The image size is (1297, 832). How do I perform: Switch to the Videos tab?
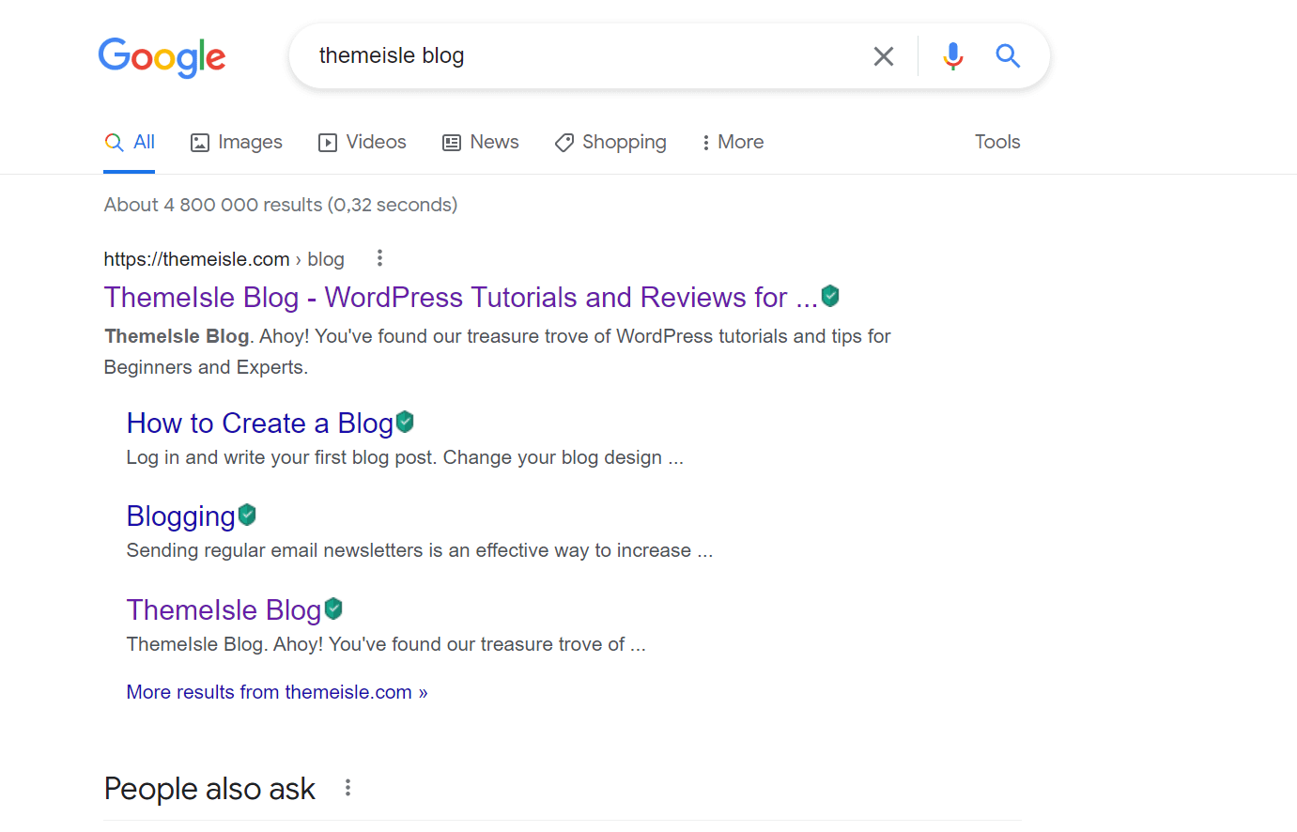[x=363, y=142]
